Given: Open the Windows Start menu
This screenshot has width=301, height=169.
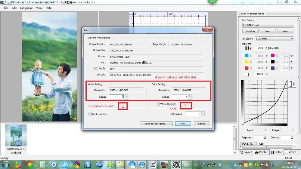Looking at the screenshot, I should (6, 164).
